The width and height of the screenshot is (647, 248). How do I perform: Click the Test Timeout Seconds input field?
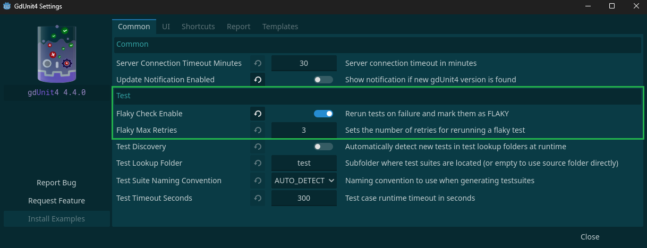click(304, 198)
